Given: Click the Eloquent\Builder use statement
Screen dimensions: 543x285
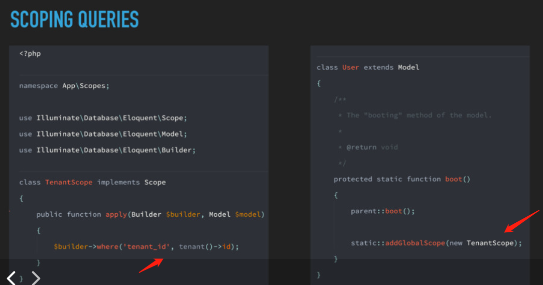Looking at the screenshot, I should point(107,151).
